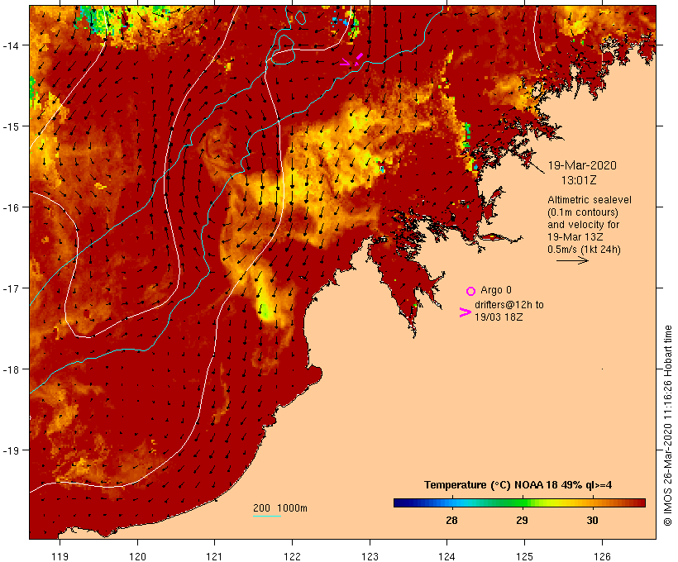Click the colorbar value 28
The height and width of the screenshot is (562, 678).
[451, 520]
